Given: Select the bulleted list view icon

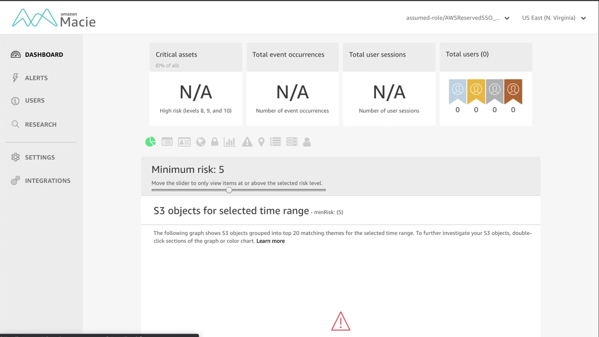Looking at the screenshot, I should click(x=276, y=142).
